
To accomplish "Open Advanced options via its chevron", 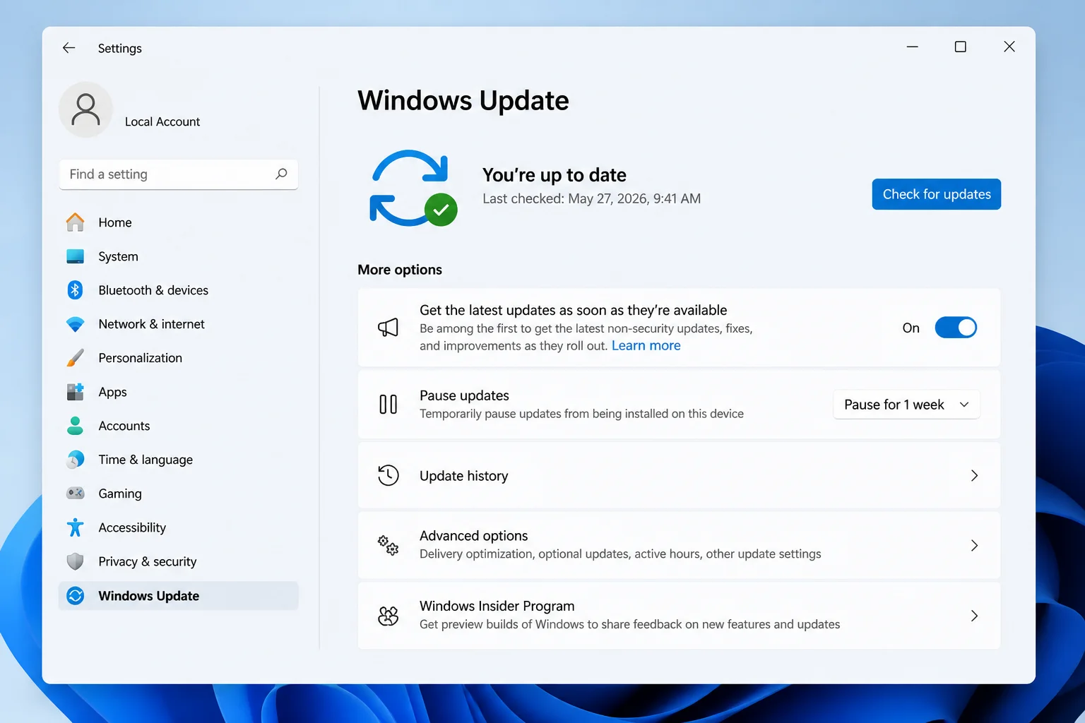I will 974,545.
